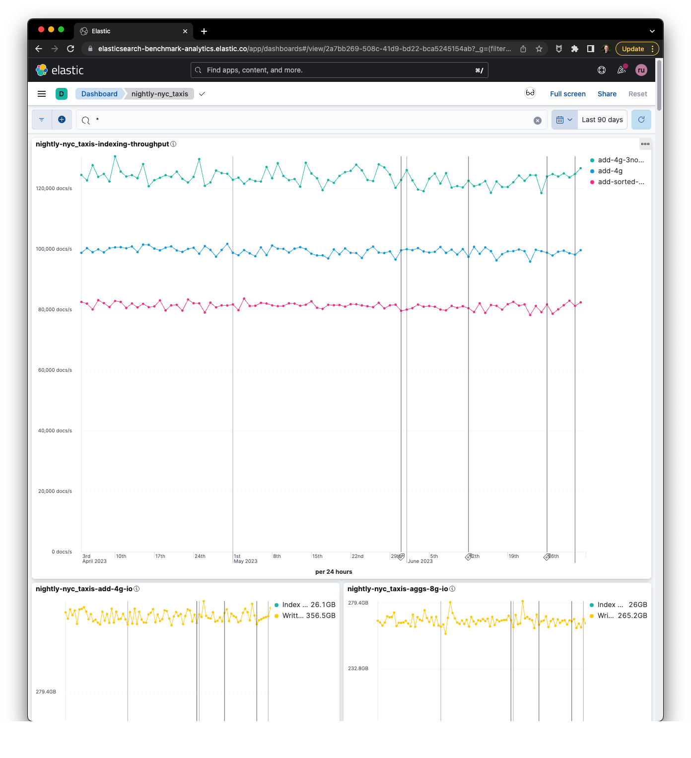The image size is (691, 758).
Task: Open panel options on the indexing-throughput chart
Action: coord(645,144)
